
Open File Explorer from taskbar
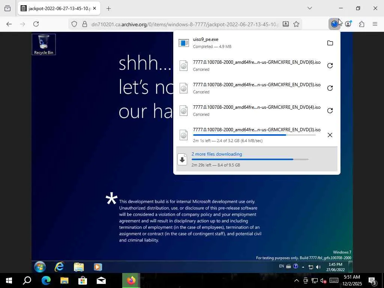64,280
